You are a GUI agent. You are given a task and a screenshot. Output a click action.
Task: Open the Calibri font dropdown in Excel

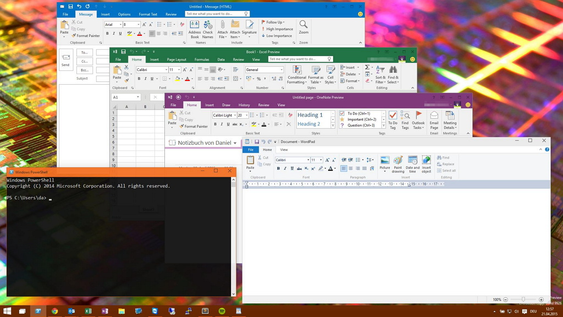coord(166,70)
